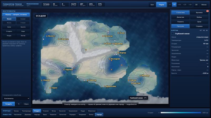Set simulation speed to ×10

pos(179,5)
